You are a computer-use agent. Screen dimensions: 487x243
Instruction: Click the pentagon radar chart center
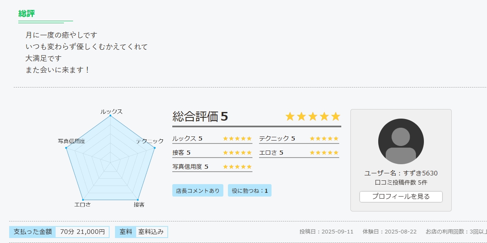pos(110,162)
